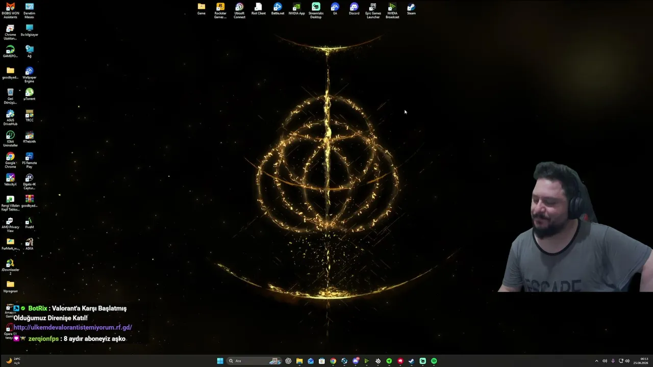Open the 24°C weather widget in taskbar
The image size is (653, 367).
pos(13,361)
